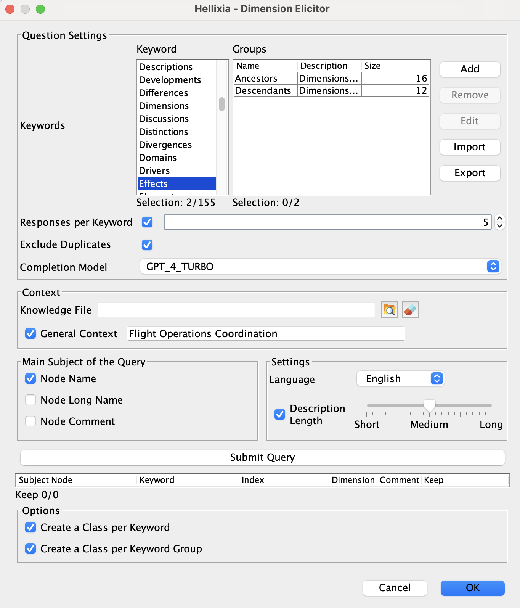Decrement Responses per Keyword stepper down arrow
The image size is (520, 608).
pos(499,226)
